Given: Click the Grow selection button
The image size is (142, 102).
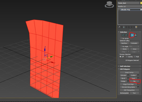Looking at the screenshot, I should point(135,49).
